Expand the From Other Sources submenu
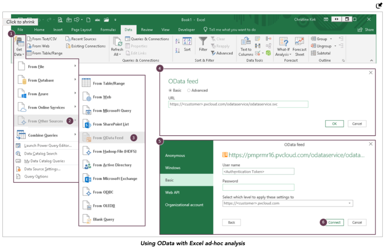The width and height of the screenshot is (387, 248). click(x=46, y=121)
